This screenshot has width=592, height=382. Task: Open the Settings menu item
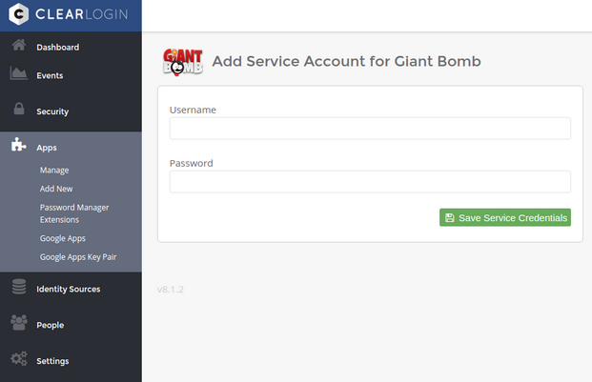[x=52, y=361]
